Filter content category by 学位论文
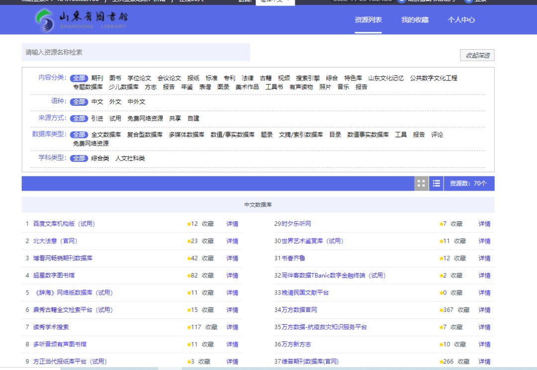Image resolution: width=537 pixels, height=370 pixels. [139, 78]
